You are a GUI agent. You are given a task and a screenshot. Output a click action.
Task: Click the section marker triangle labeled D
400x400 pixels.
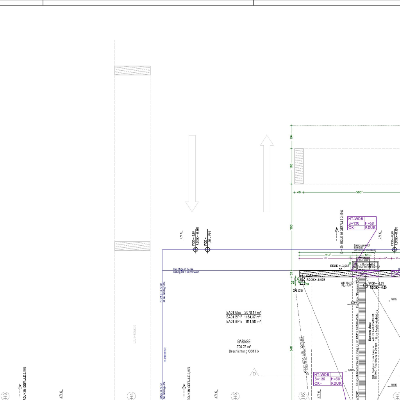pos(254,373)
